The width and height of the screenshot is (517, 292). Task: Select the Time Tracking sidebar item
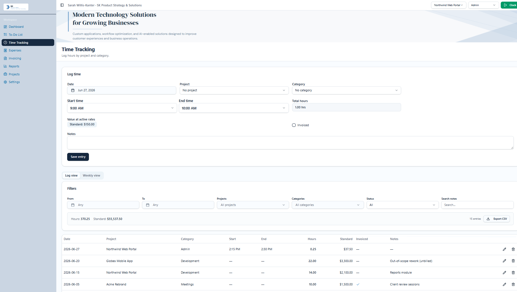tap(28, 43)
